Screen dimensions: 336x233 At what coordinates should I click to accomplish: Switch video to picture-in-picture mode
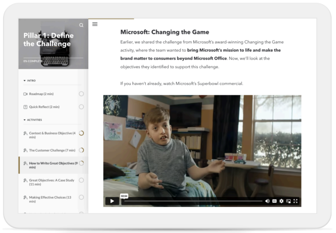pos(289,201)
